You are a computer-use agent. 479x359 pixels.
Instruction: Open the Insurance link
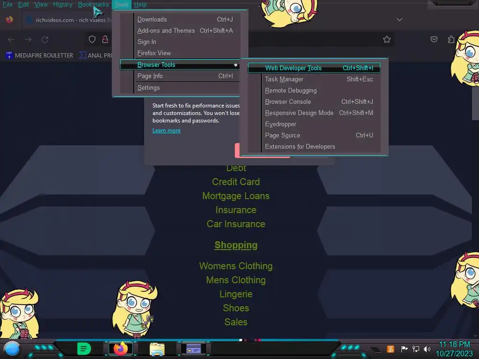point(236,210)
